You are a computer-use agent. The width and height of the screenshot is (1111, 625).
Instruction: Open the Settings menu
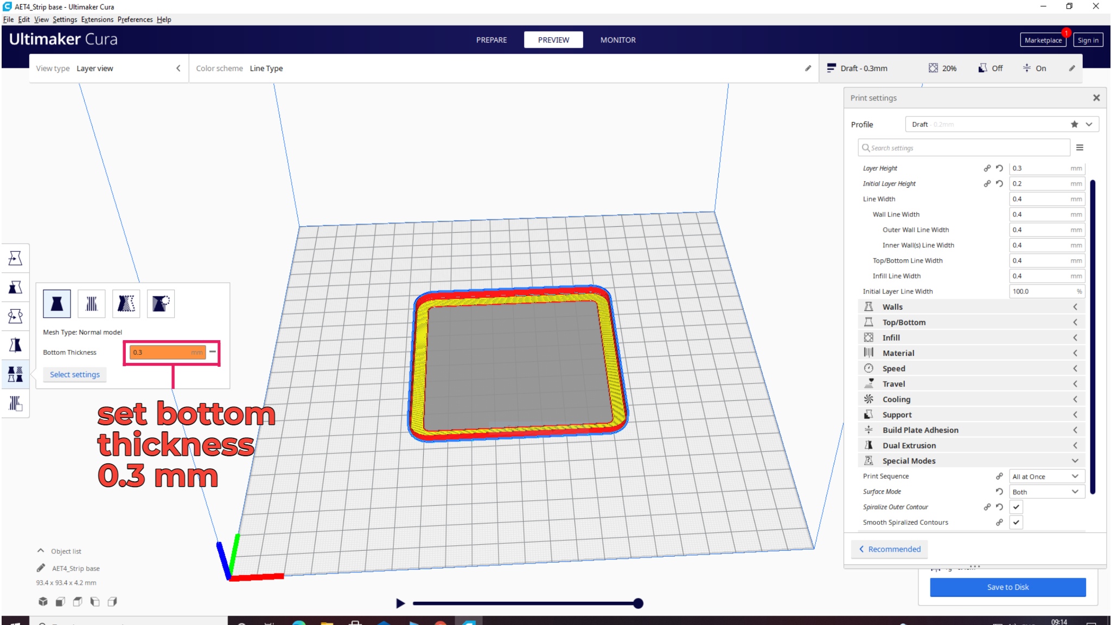point(65,20)
